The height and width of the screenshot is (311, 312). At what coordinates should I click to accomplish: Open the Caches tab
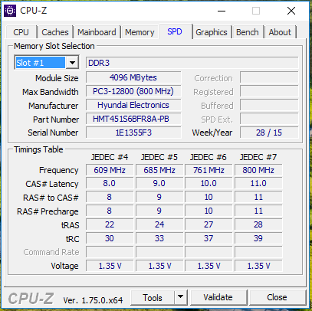55,32
